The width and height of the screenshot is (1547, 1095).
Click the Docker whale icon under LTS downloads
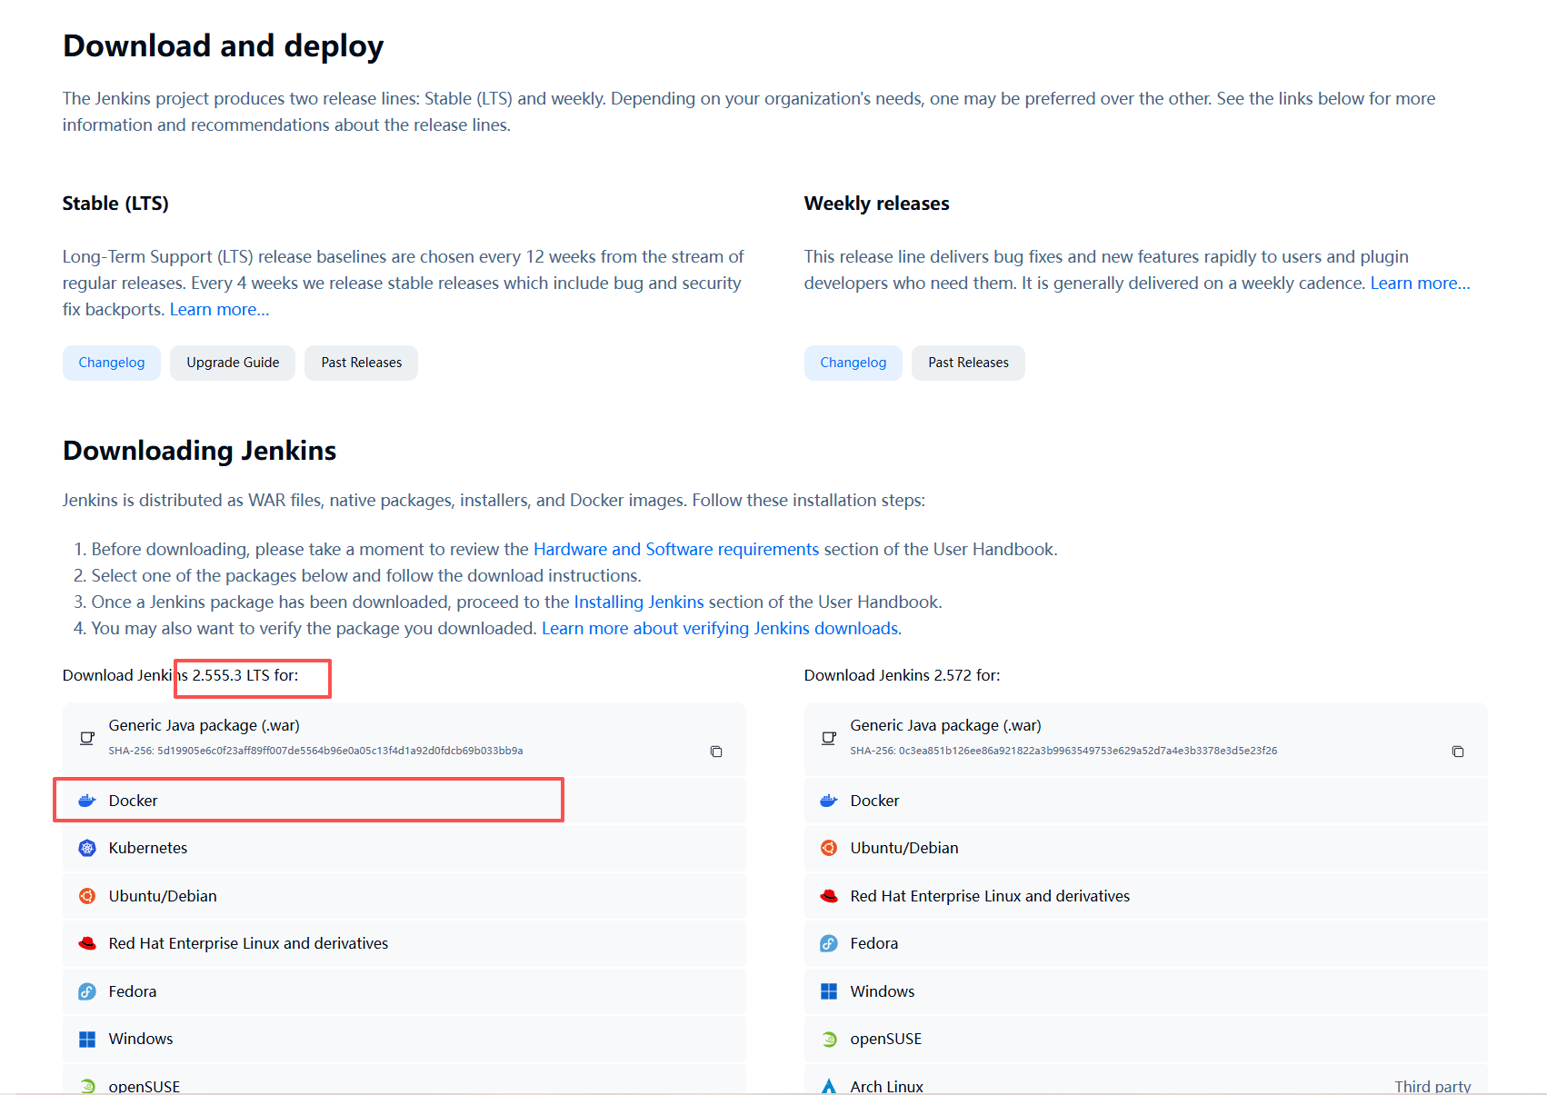(x=87, y=801)
